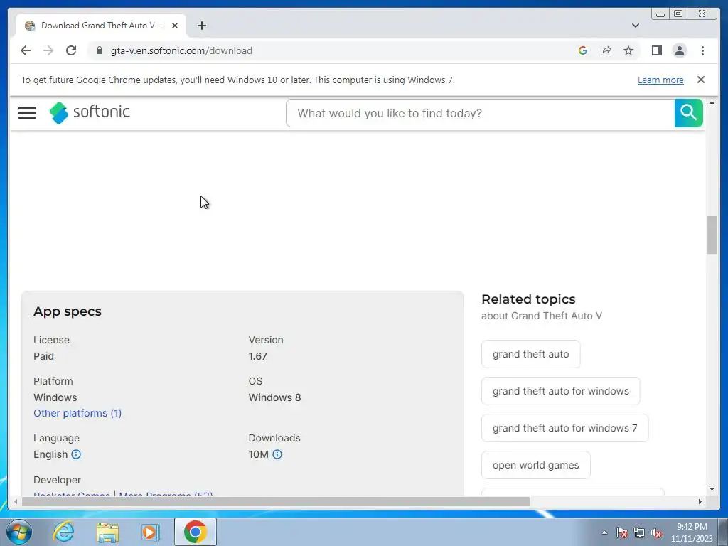
Task: Expand Chrome tab search dropdown arrow
Action: [x=635, y=26]
